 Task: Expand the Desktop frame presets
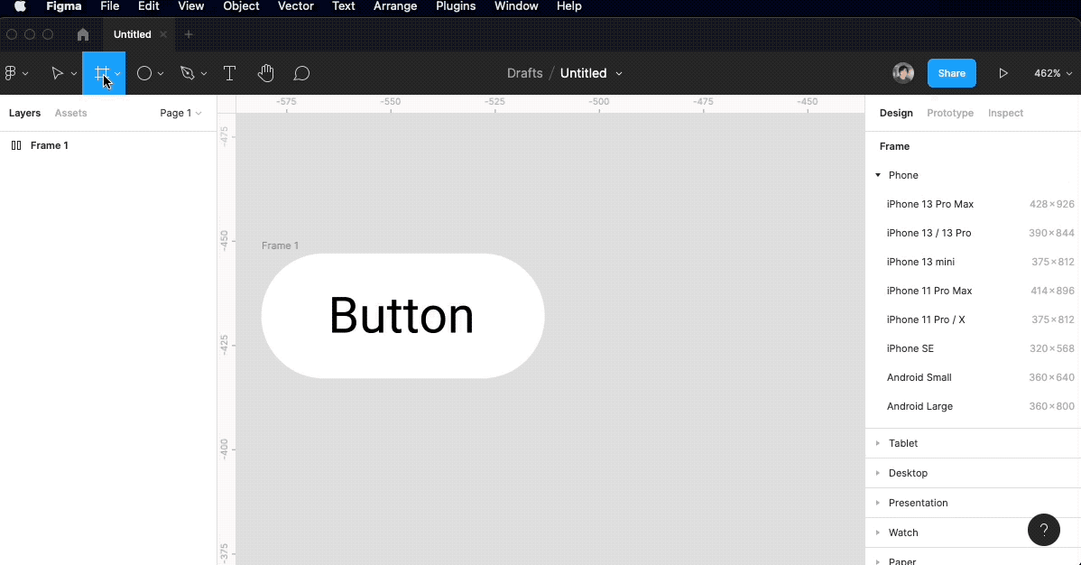click(878, 473)
